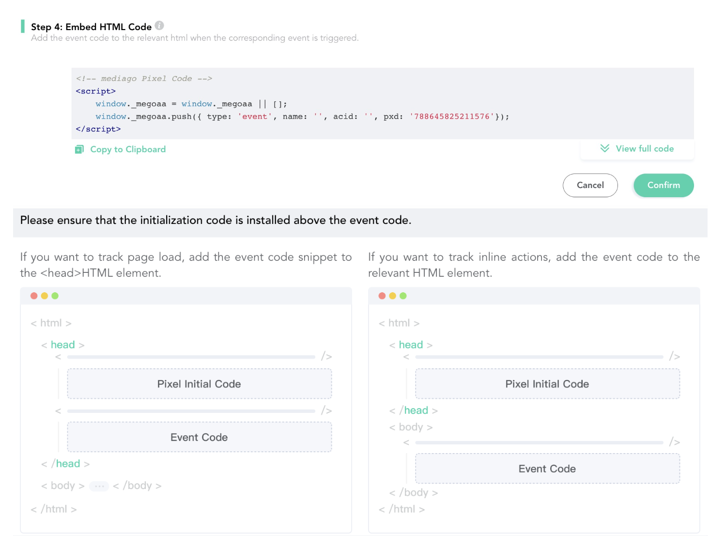
Task: Click green dot in page load illustration
Action: (55, 296)
